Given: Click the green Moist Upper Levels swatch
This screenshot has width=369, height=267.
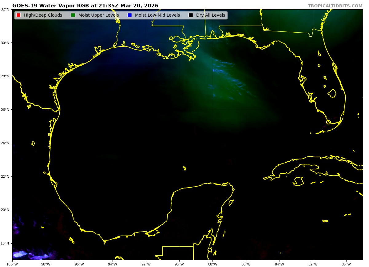Looking at the screenshot, I should pyautogui.click(x=73, y=15).
